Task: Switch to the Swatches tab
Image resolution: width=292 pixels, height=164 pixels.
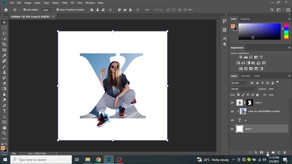Action: [x=245, y=19]
